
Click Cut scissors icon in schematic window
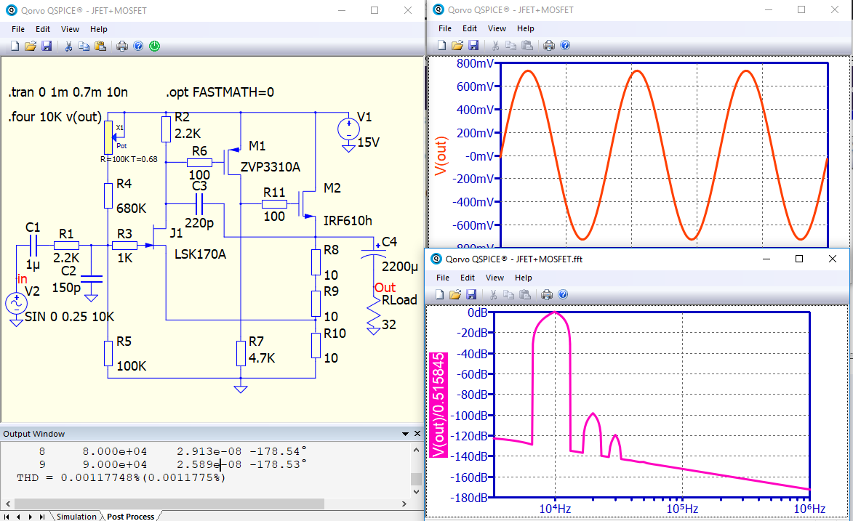coord(68,47)
